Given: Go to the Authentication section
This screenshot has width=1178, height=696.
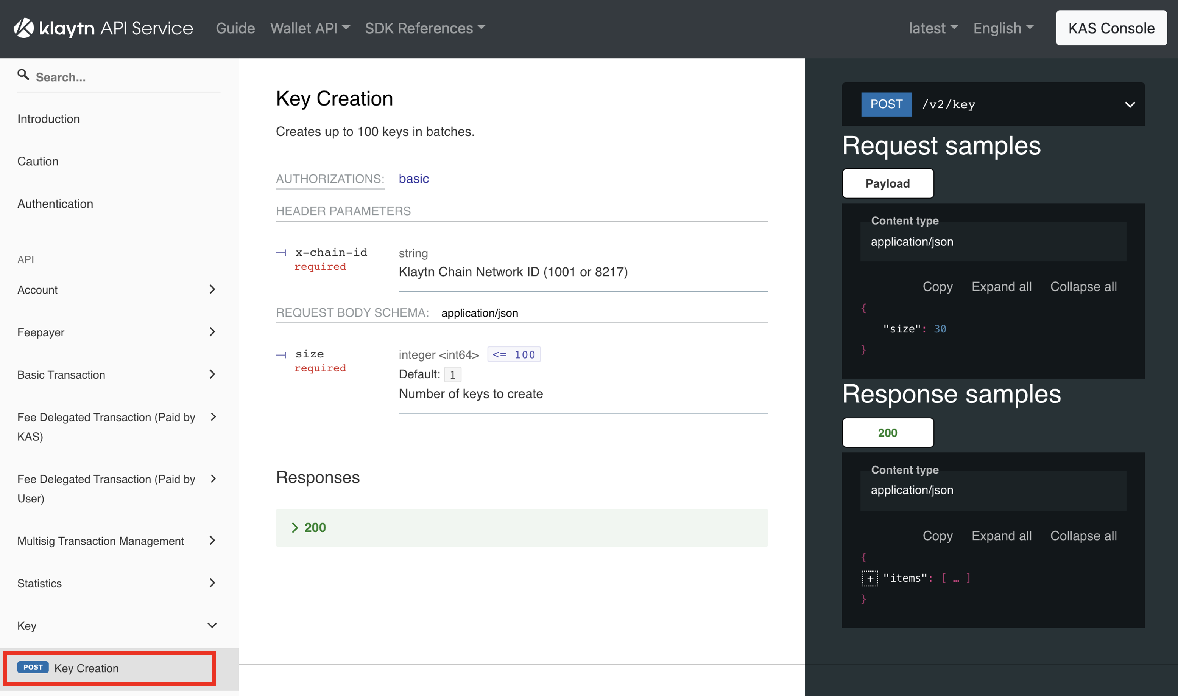Looking at the screenshot, I should [55, 204].
